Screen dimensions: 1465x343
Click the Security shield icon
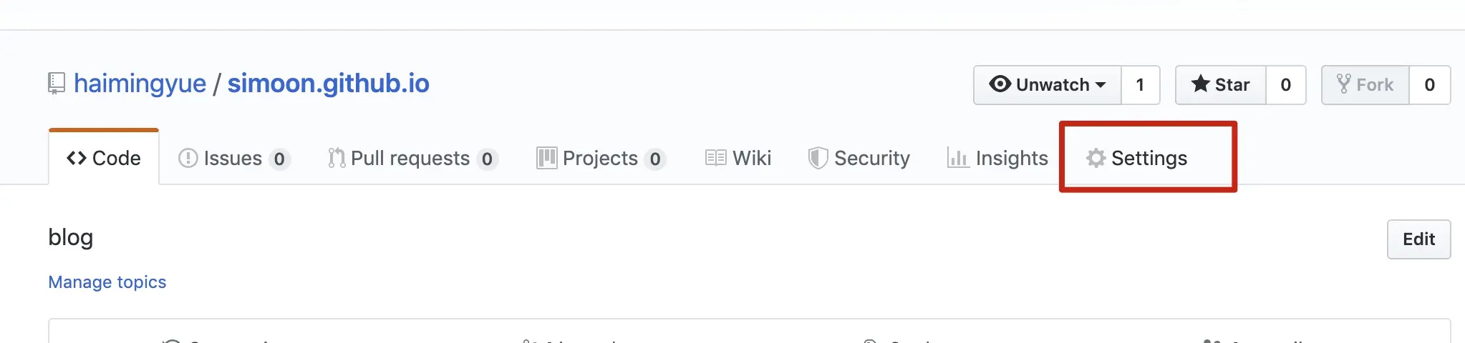pyautogui.click(x=818, y=158)
